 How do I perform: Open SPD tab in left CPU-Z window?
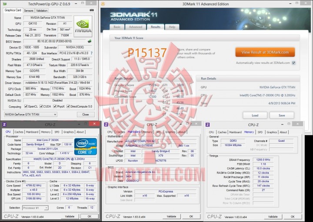[x=57, y=132]
